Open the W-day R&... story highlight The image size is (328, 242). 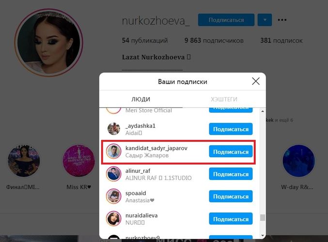click(298, 161)
